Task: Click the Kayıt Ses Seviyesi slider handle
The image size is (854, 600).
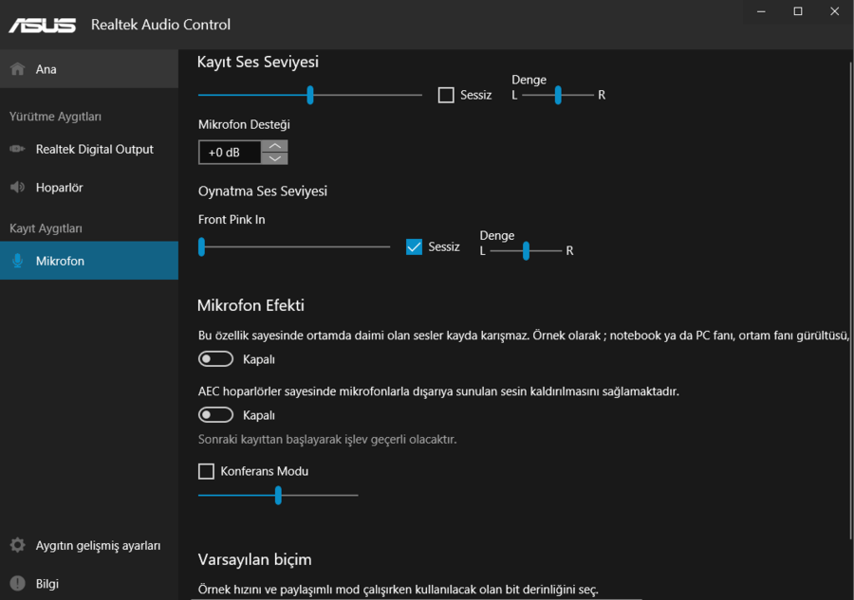Action: click(x=310, y=95)
